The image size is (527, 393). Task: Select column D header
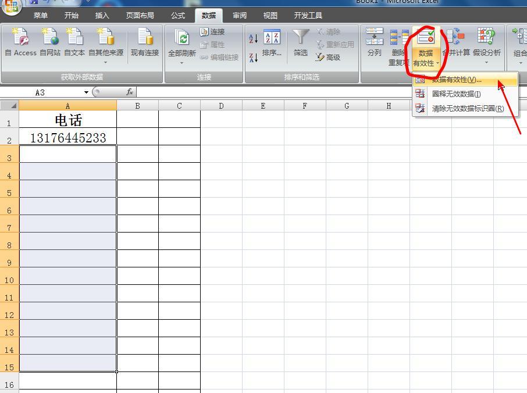click(221, 106)
